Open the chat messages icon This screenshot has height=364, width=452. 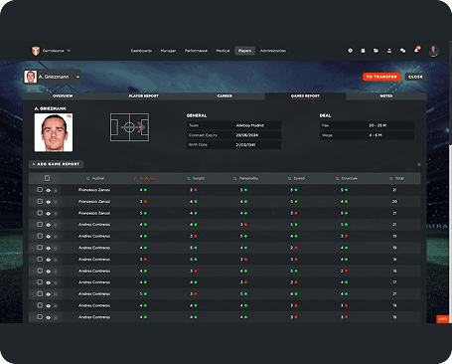pos(402,51)
